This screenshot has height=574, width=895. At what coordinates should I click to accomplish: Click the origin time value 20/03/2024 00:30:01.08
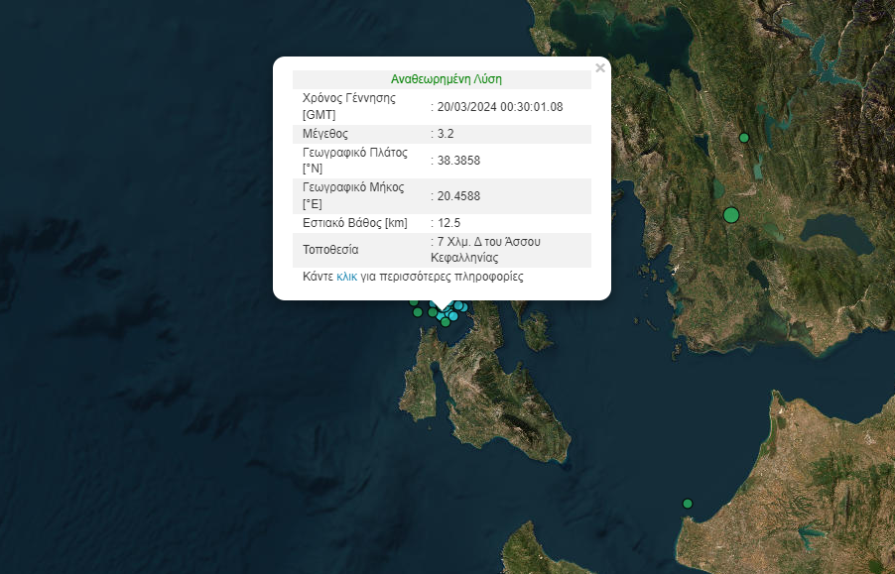pos(500,106)
